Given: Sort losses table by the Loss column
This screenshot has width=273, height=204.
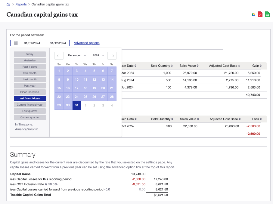Looking at the screenshot, I should [x=257, y=119].
